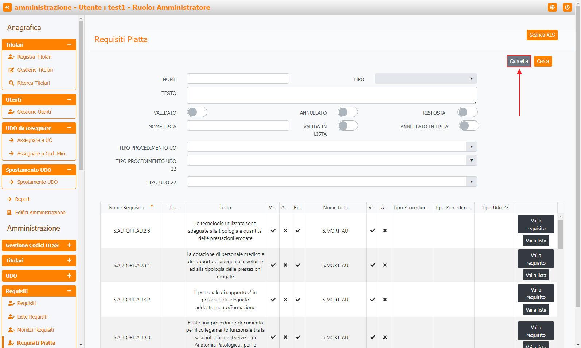The width and height of the screenshot is (581, 348).
Task: Select Monitor Requisiti menu item
Action: pos(35,330)
